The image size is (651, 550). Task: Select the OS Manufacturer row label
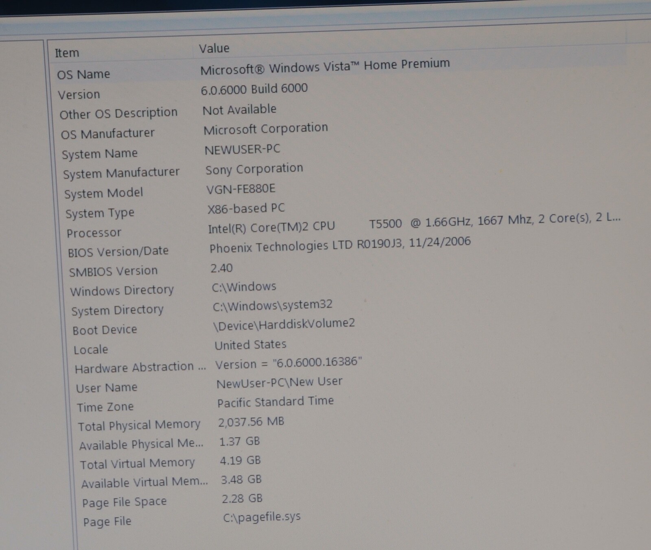point(108,133)
